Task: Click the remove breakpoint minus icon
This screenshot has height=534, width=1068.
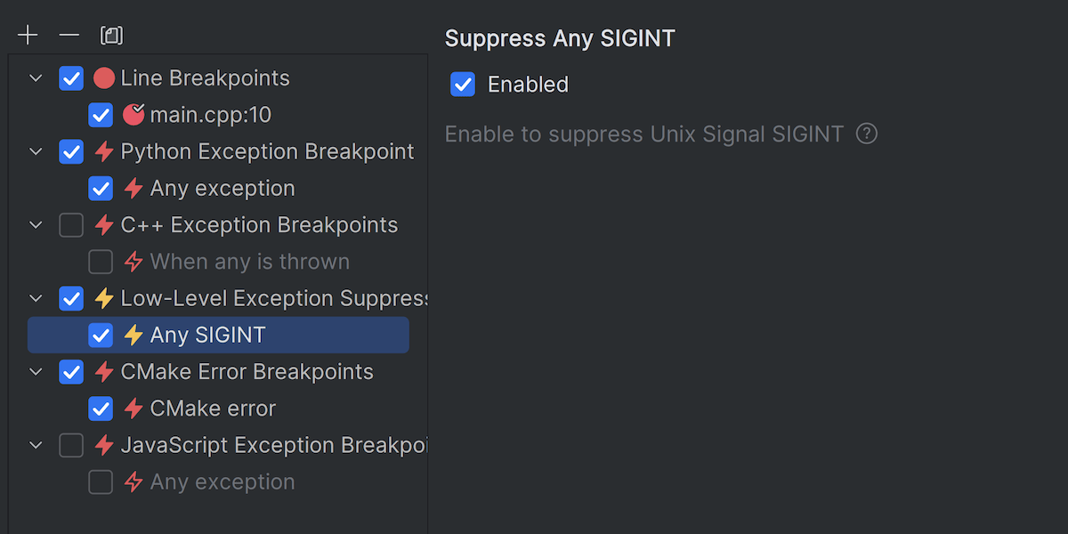Action: click(69, 36)
